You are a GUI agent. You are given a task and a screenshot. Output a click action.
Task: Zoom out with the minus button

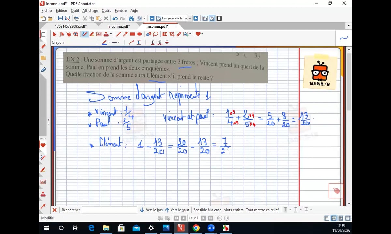coord(152,19)
